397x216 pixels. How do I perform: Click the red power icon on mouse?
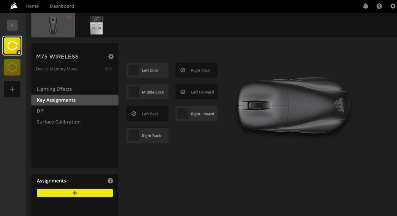click(x=69, y=17)
